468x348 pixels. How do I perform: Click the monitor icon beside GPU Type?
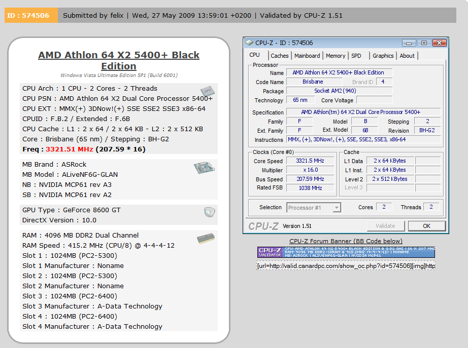tap(209, 212)
